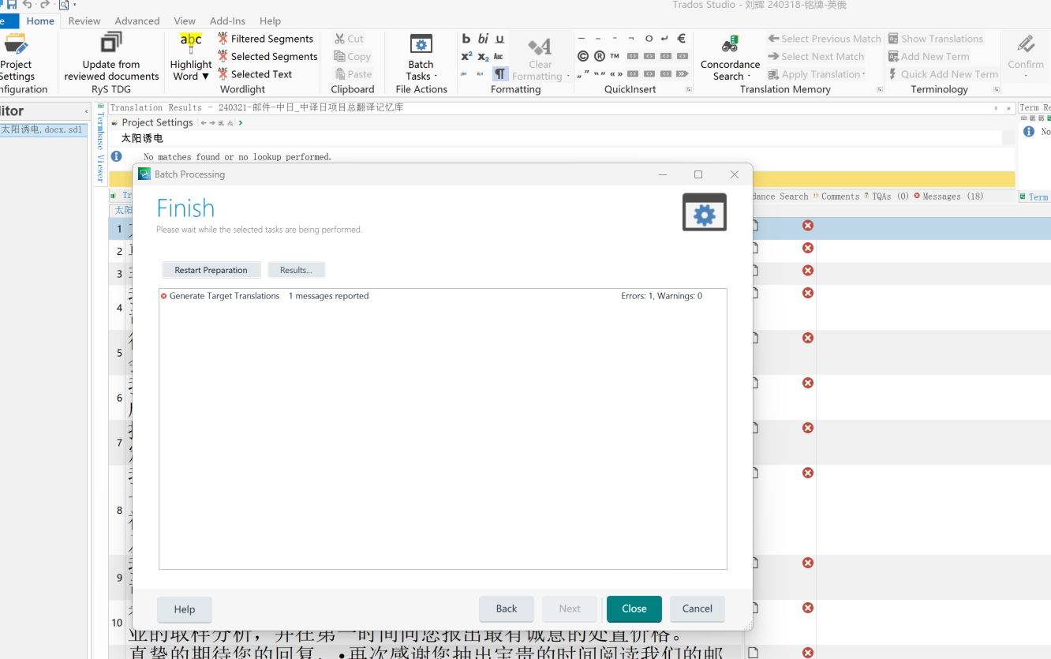Insert the guillemet quotes from QuickInsert
The image size is (1051, 659).
click(615, 74)
